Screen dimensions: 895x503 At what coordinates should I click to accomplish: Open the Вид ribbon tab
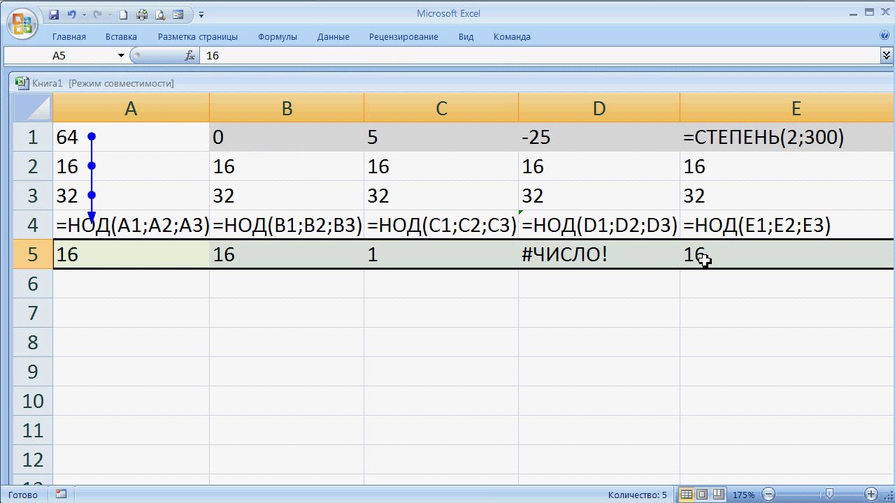(x=466, y=36)
